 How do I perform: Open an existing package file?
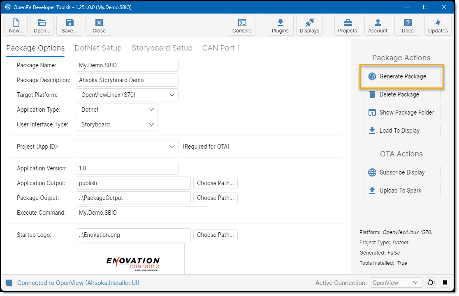pyautogui.click(x=42, y=26)
